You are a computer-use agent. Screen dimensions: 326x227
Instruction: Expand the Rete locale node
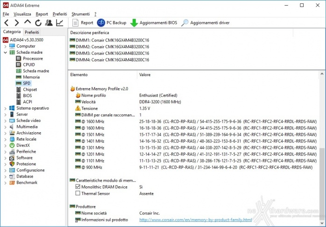pos(6,139)
